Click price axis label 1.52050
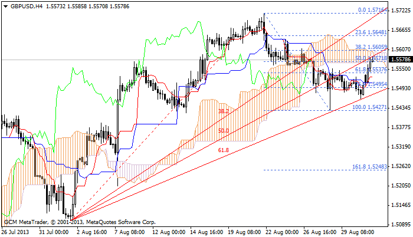This screenshot has height=237, width=413. coord(401,186)
